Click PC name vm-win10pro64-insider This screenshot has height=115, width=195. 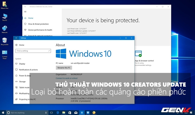[80, 63]
